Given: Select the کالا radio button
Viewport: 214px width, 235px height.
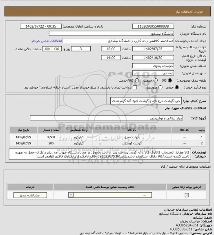Looking at the screenshot, I should coord(170,80).
